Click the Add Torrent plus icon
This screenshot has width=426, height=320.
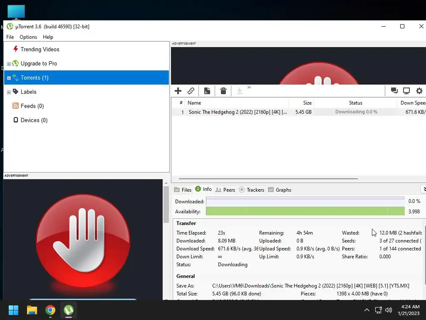(178, 90)
